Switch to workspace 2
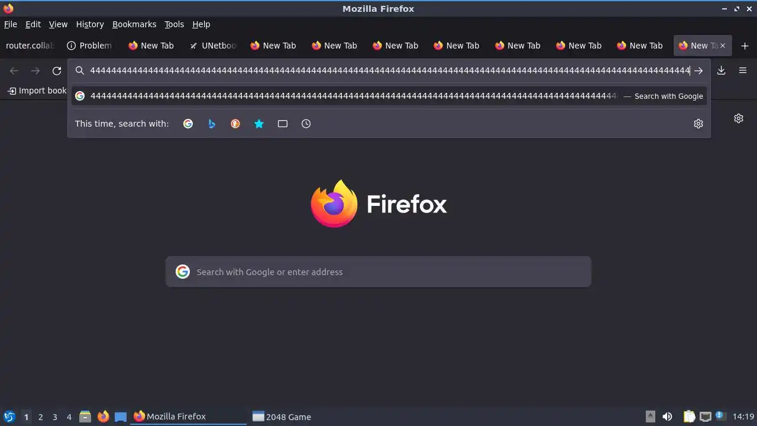Screen dimensions: 757x426 pyautogui.click(x=40, y=417)
